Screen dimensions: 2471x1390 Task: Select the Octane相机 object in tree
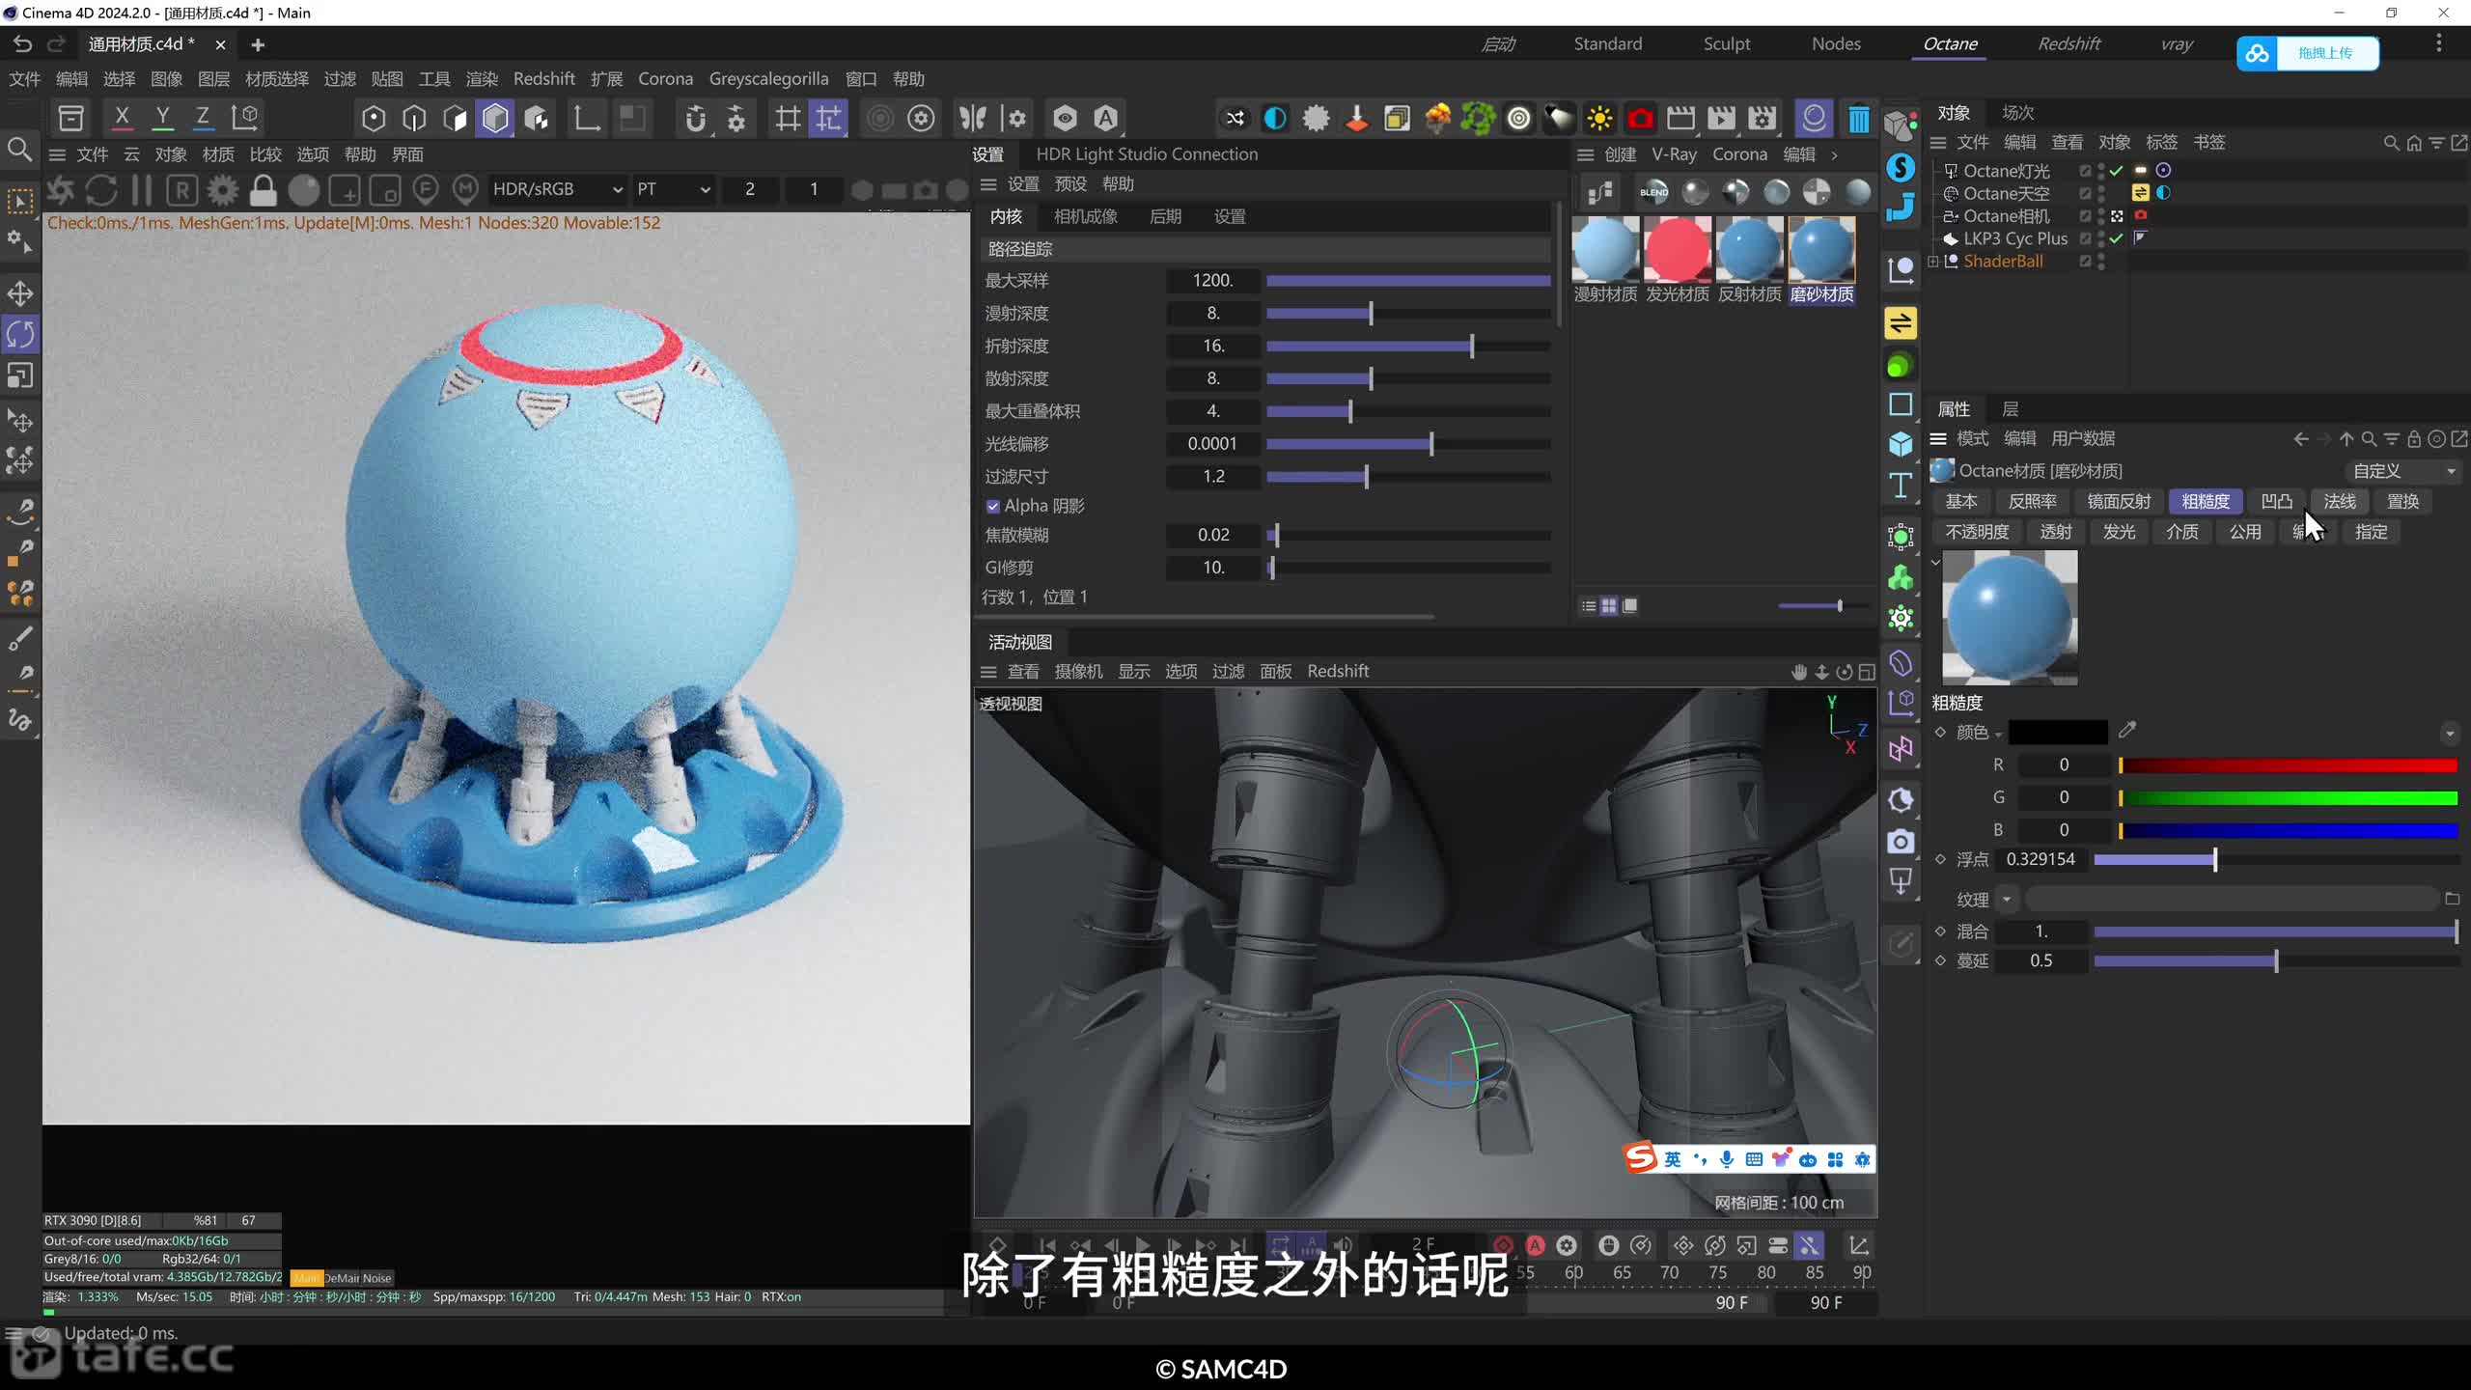[2006, 216]
